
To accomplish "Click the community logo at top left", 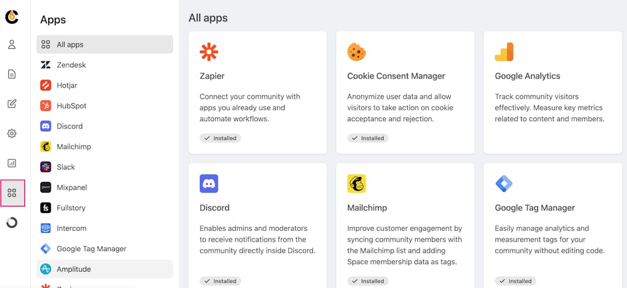I will point(12,17).
